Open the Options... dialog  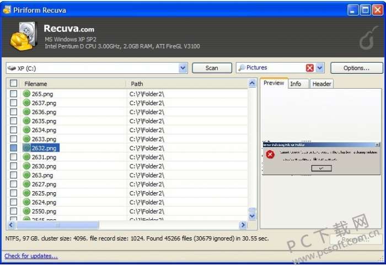356,68
